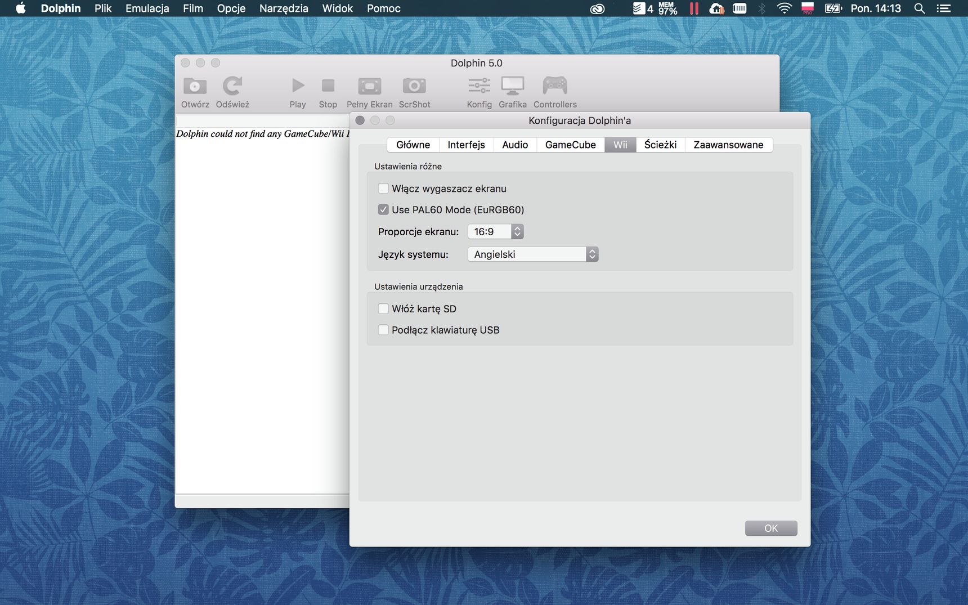This screenshot has height=605, width=968.
Task: Enable Podłącz klawiaturę USB checkbox
Action: pos(383,330)
